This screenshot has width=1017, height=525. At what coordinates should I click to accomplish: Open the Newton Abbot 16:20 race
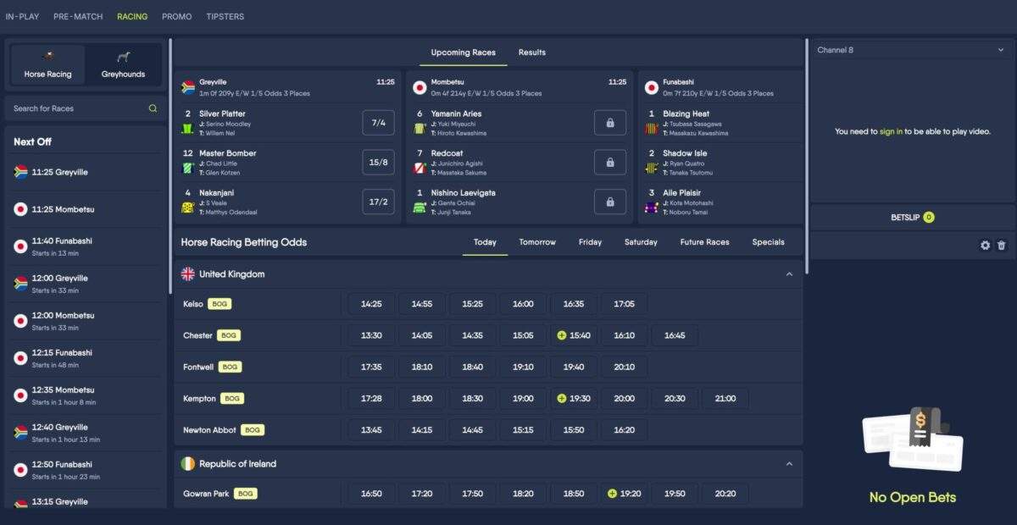pos(625,430)
